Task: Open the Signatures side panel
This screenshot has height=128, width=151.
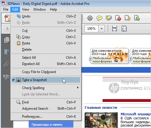Action: [7, 77]
